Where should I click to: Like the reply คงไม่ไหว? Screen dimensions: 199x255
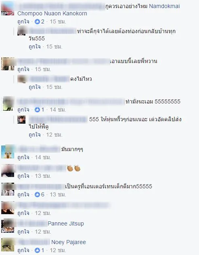(35, 87)
